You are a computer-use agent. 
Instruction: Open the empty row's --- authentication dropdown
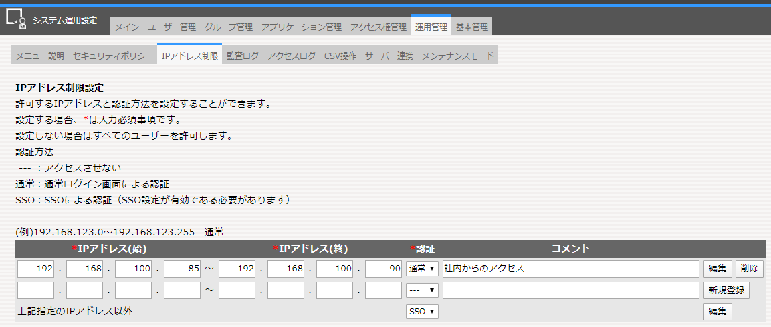[x=422, y=290]
